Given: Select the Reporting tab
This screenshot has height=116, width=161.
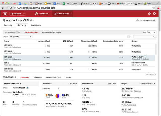Looking at the screenshot, I should 22,25.
